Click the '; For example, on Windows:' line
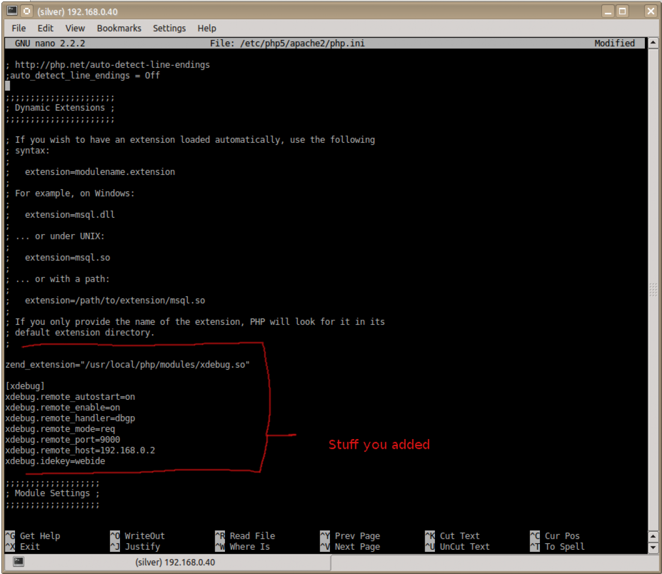This screenshot has width=662, height=574. click(70, 193)
